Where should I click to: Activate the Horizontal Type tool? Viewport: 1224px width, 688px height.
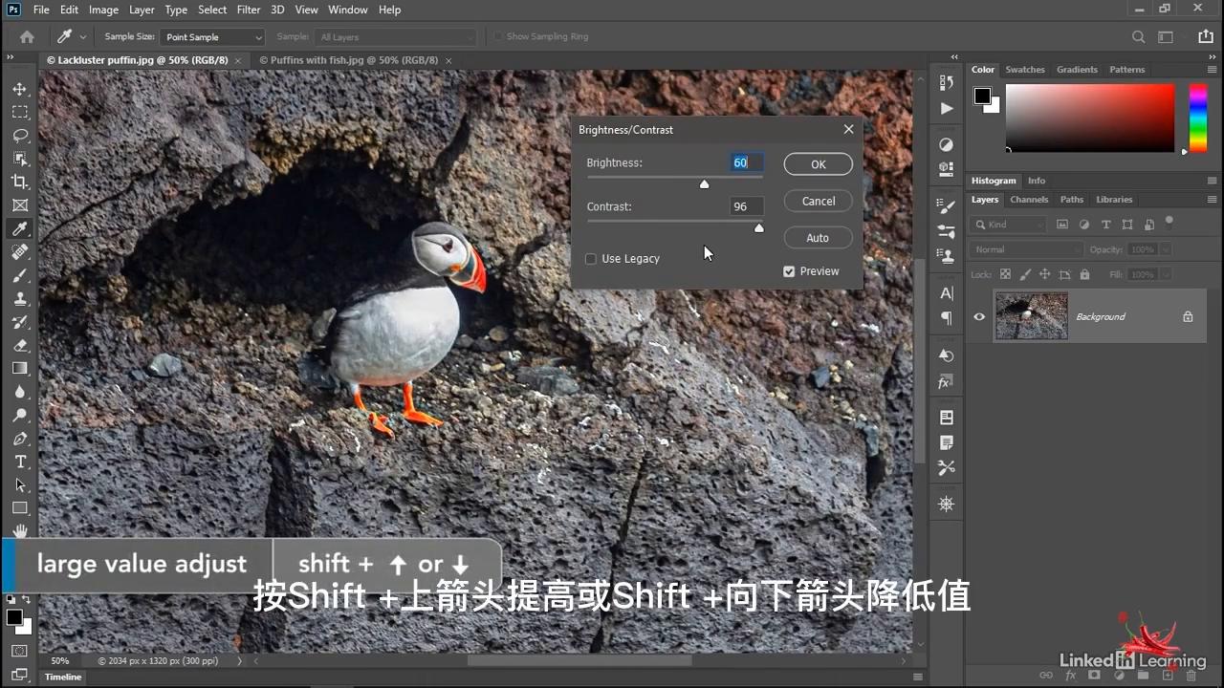[20, 462]
